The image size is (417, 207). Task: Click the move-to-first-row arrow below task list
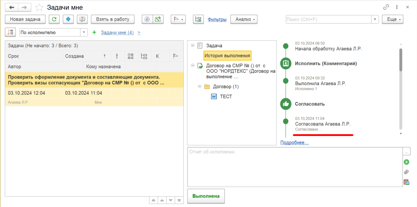pos(153,200)
